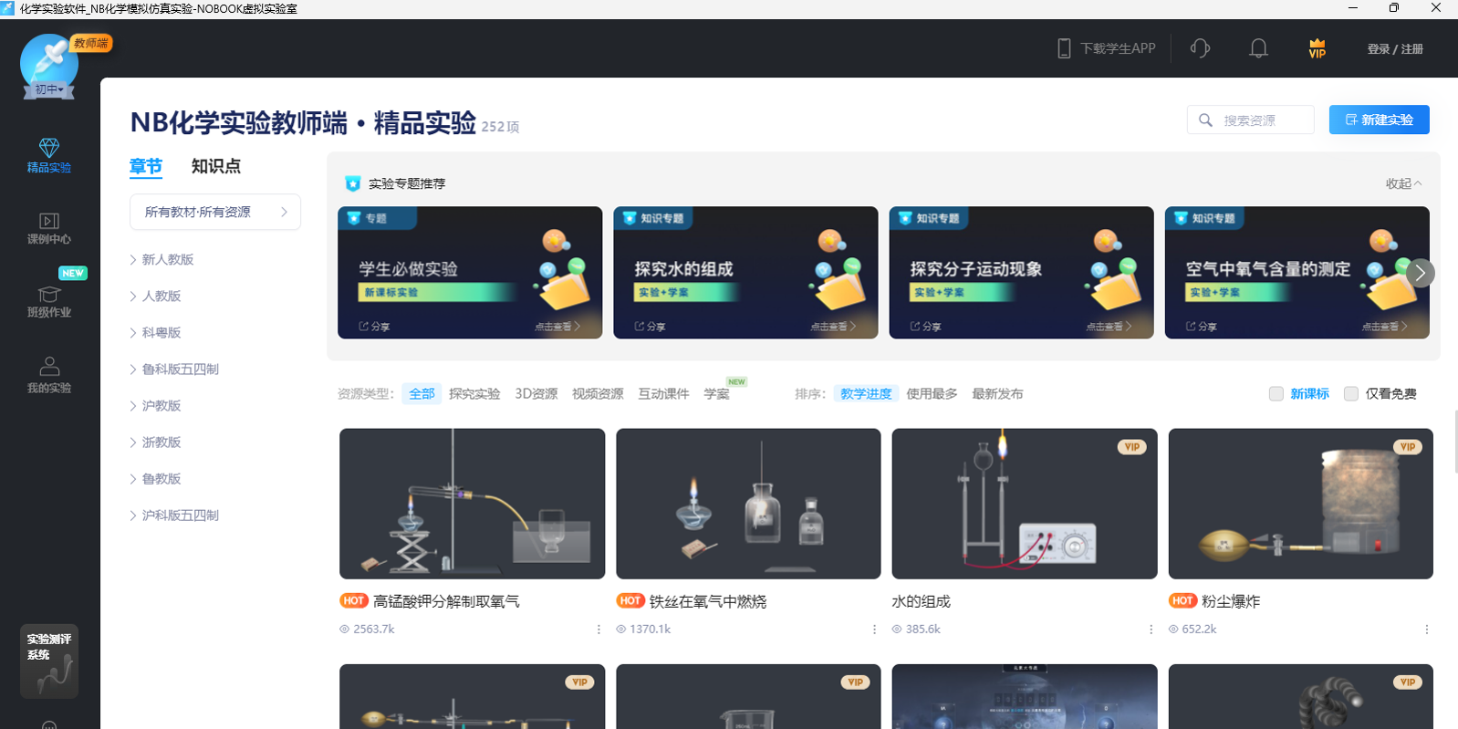Filter resources by 全部
1458x729 pixels.
pos(422,393)
